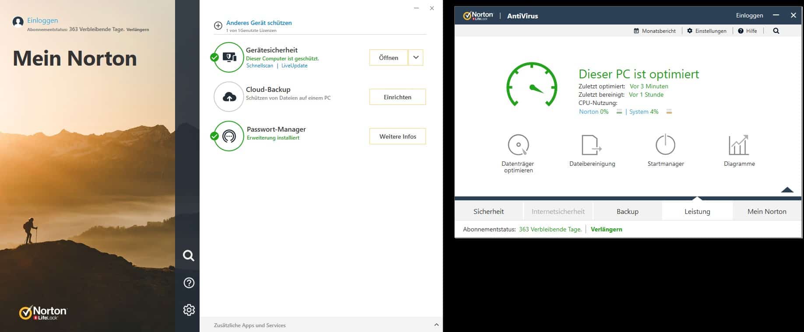Minimize the Mein Norton window
Viewport: 804px width, 332px height.
click(x=416, y=8)
